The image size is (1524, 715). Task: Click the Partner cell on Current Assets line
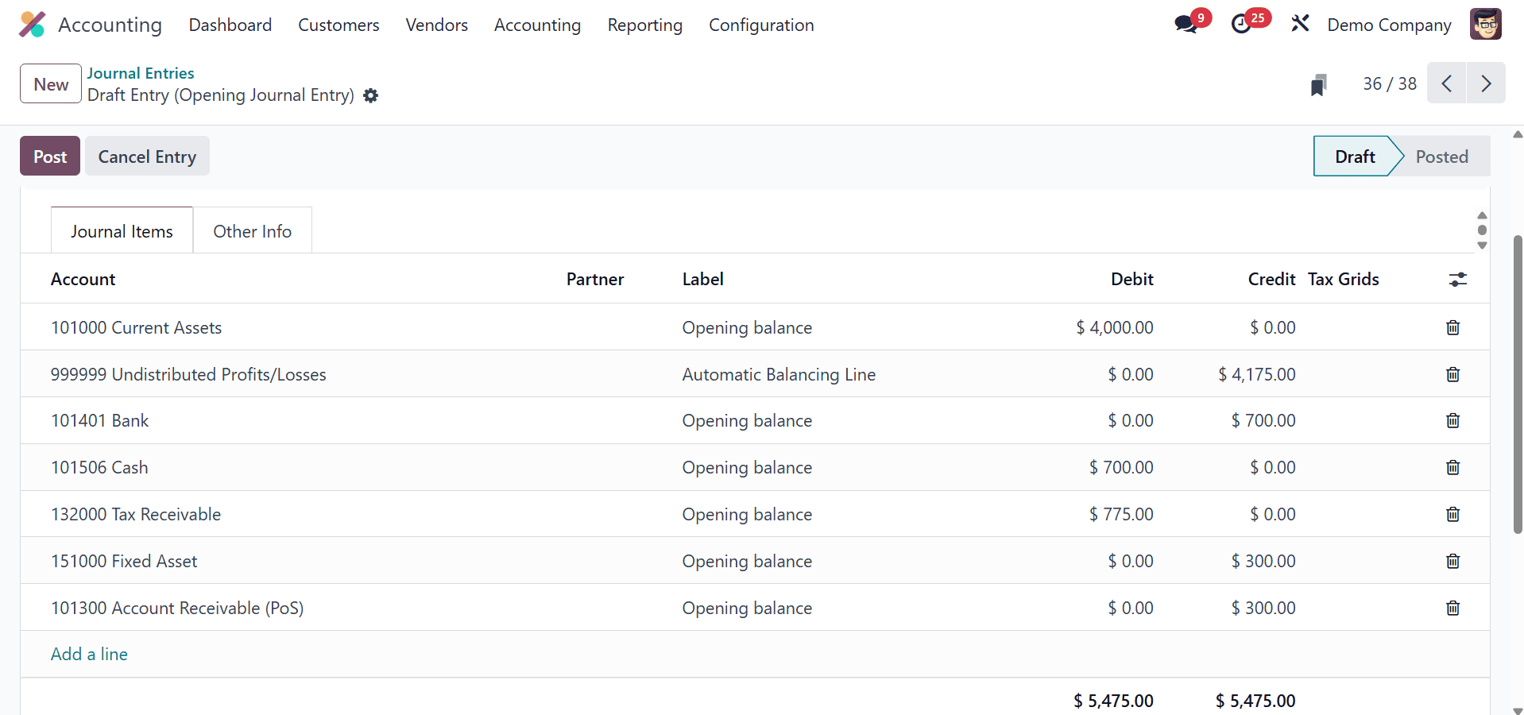pyautogui.click(x=618, y=327)
